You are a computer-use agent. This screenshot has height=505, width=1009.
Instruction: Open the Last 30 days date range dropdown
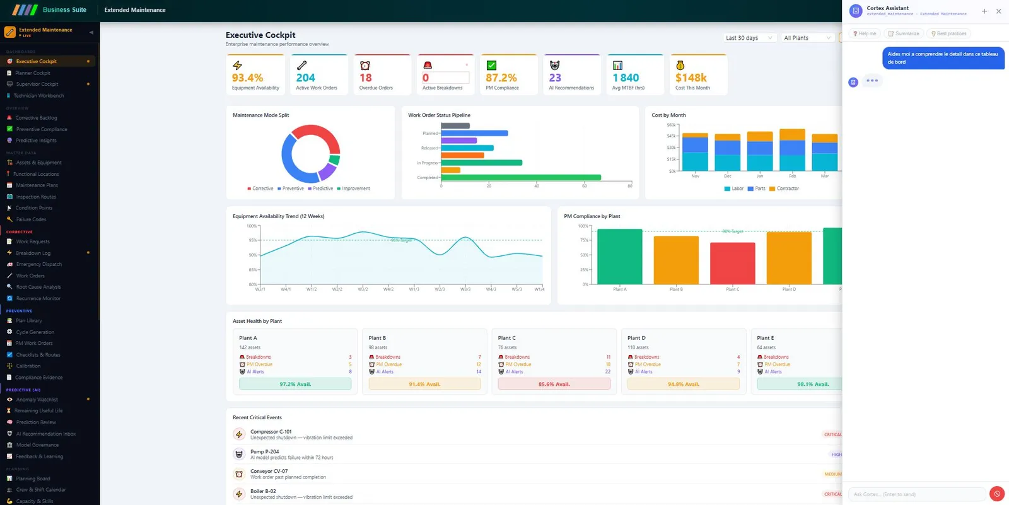click(x=749, y=38)
